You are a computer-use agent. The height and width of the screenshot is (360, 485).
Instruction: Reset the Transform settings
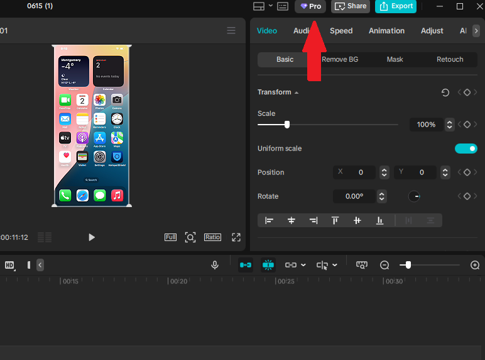[445, 93]
